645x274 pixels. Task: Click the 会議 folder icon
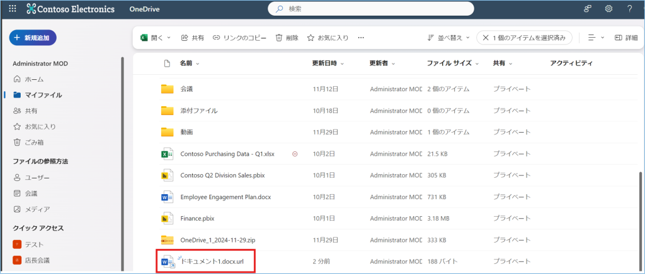pos(167,89)
